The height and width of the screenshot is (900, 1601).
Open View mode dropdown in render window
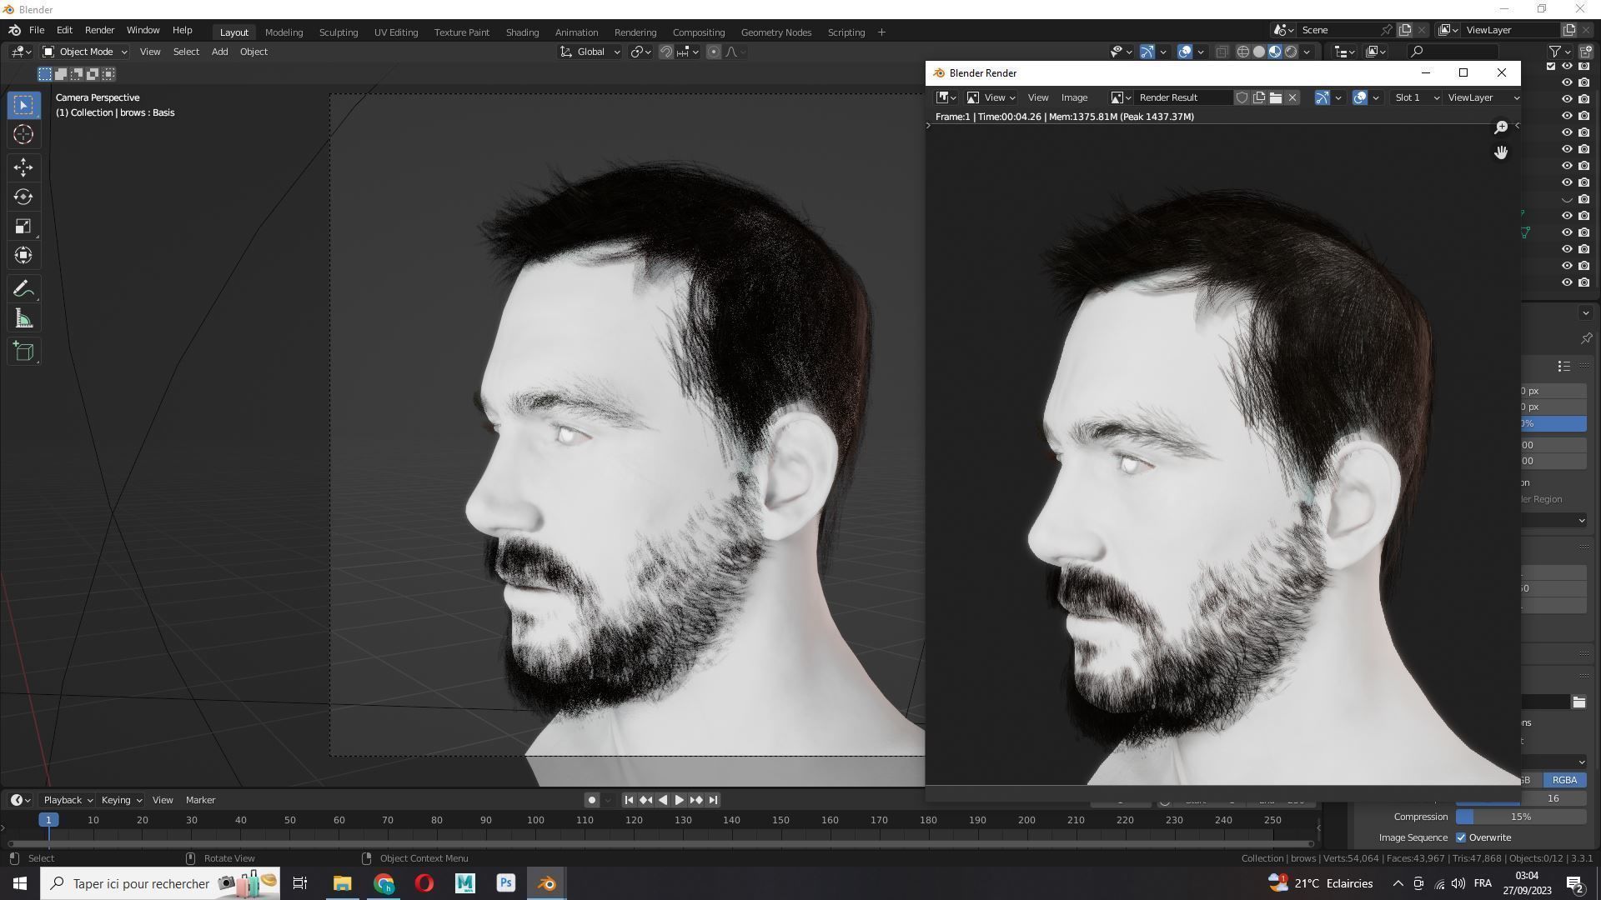tap(991, 97)
